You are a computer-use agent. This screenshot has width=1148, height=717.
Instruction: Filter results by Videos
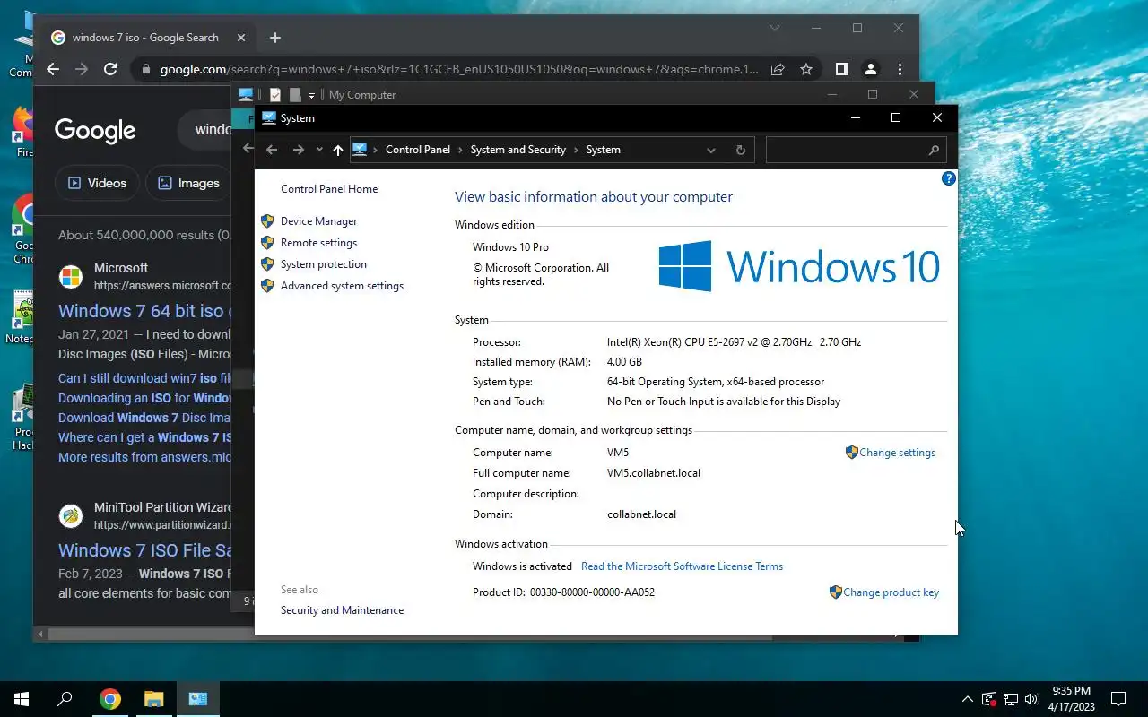pos(96,183)
